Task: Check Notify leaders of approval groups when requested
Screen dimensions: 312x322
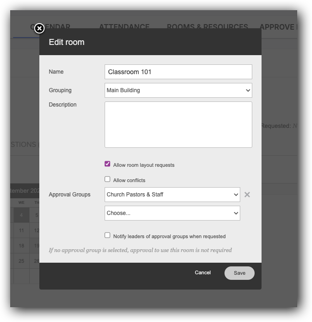Action: [x=107, y=235]
